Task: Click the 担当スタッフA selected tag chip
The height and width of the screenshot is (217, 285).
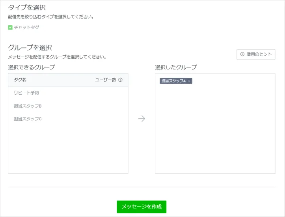Action: [173, 81]
